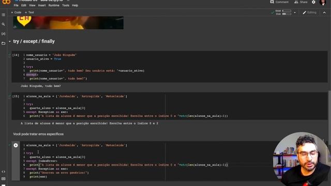Click the RAM and Disk usage indicator

tap(283, 12)
